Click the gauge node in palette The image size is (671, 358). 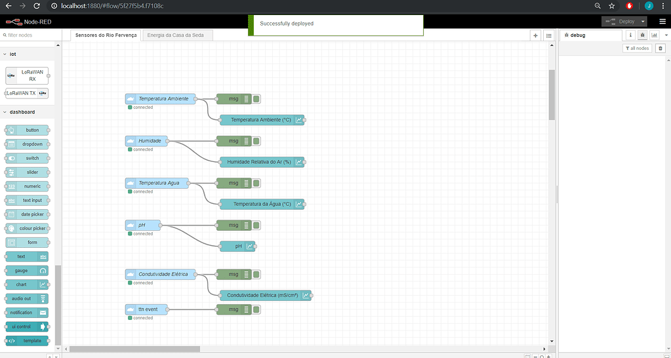point(26,270)
